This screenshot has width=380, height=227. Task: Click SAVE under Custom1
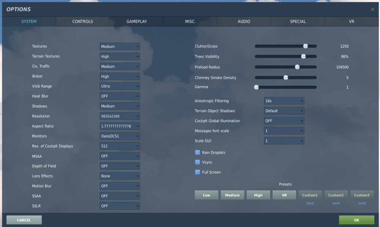coord(310,203)
